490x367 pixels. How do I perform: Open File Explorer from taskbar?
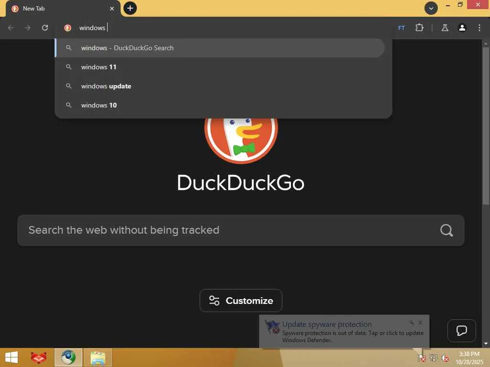coord(98,357)
